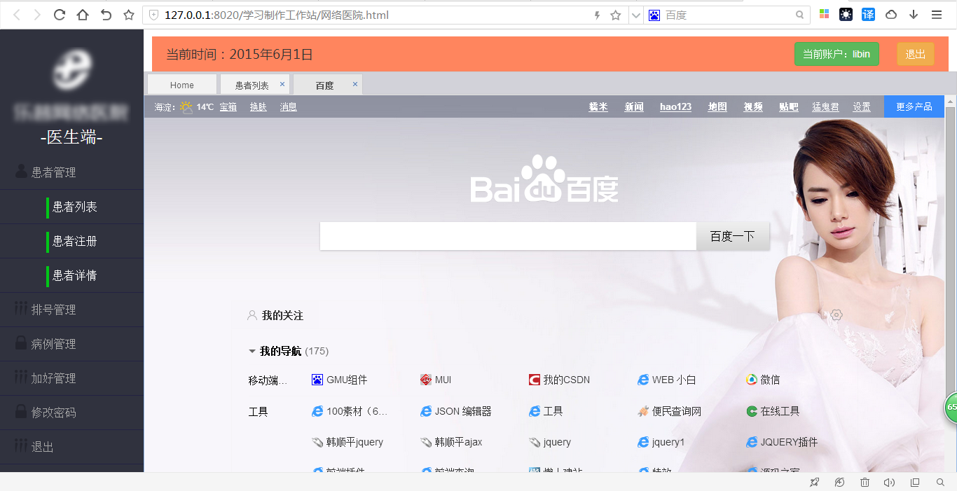Click the weather sun icon beside 14℃
957x491 pixels.
coord(186,106)
